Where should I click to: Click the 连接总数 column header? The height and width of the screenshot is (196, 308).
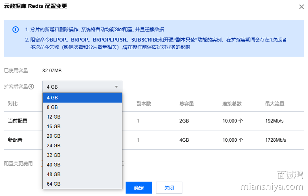tap(232, 104)
